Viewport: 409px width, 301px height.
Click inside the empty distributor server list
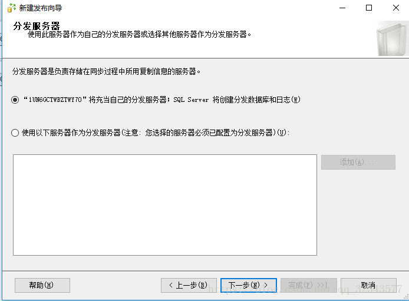(x=165, y=205)
